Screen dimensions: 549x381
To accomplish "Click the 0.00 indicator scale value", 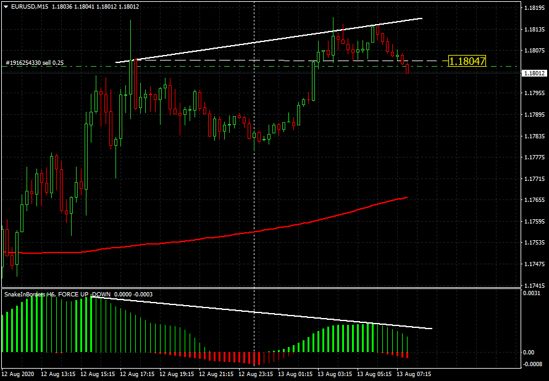I will 529,352.
